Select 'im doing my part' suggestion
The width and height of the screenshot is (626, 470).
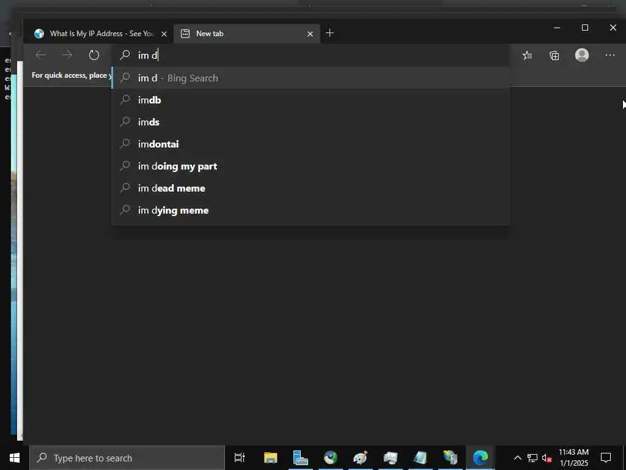(310, 166)
